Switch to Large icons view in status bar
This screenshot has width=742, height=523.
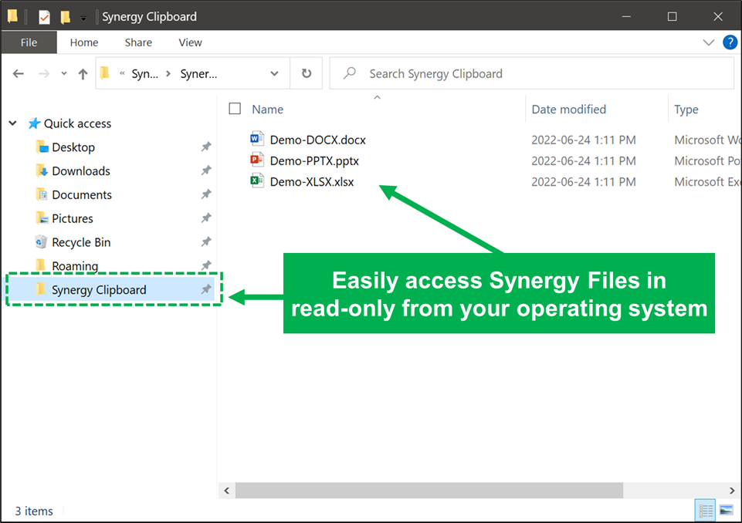(x=726, y=510)
